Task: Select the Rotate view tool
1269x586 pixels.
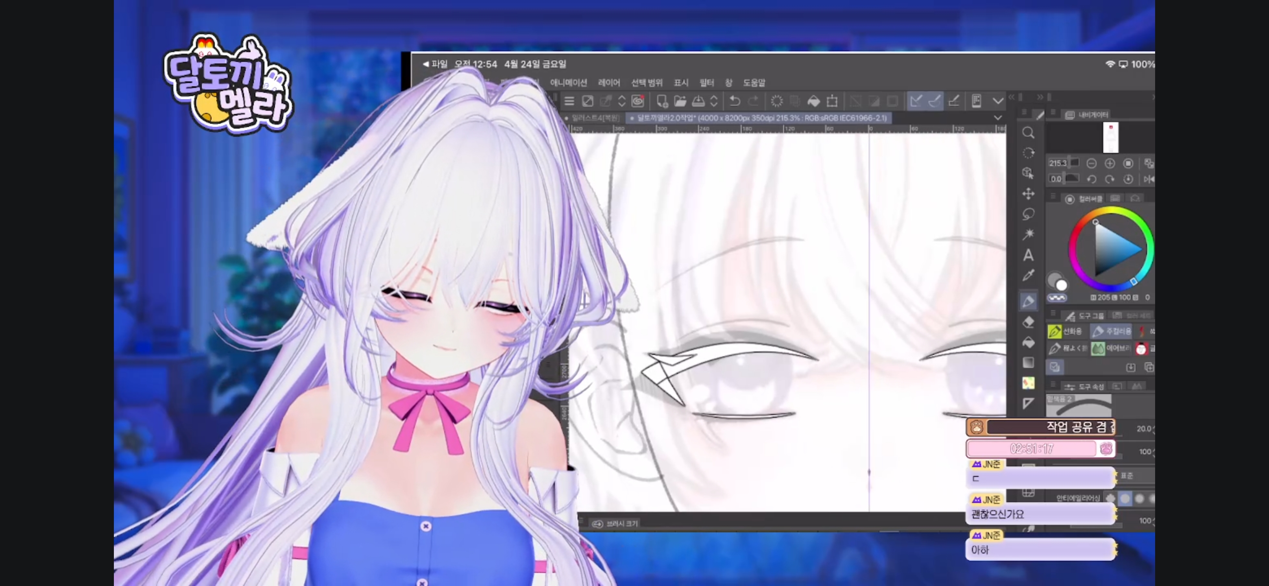Action: [1028, 153]
